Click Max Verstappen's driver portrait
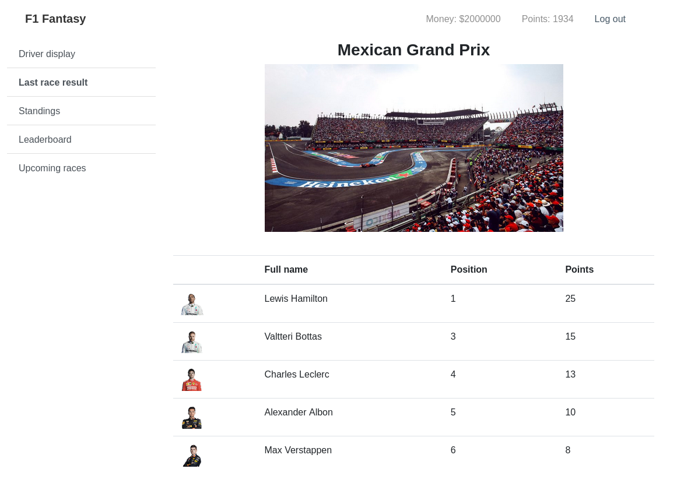 (x=192, y=456)
